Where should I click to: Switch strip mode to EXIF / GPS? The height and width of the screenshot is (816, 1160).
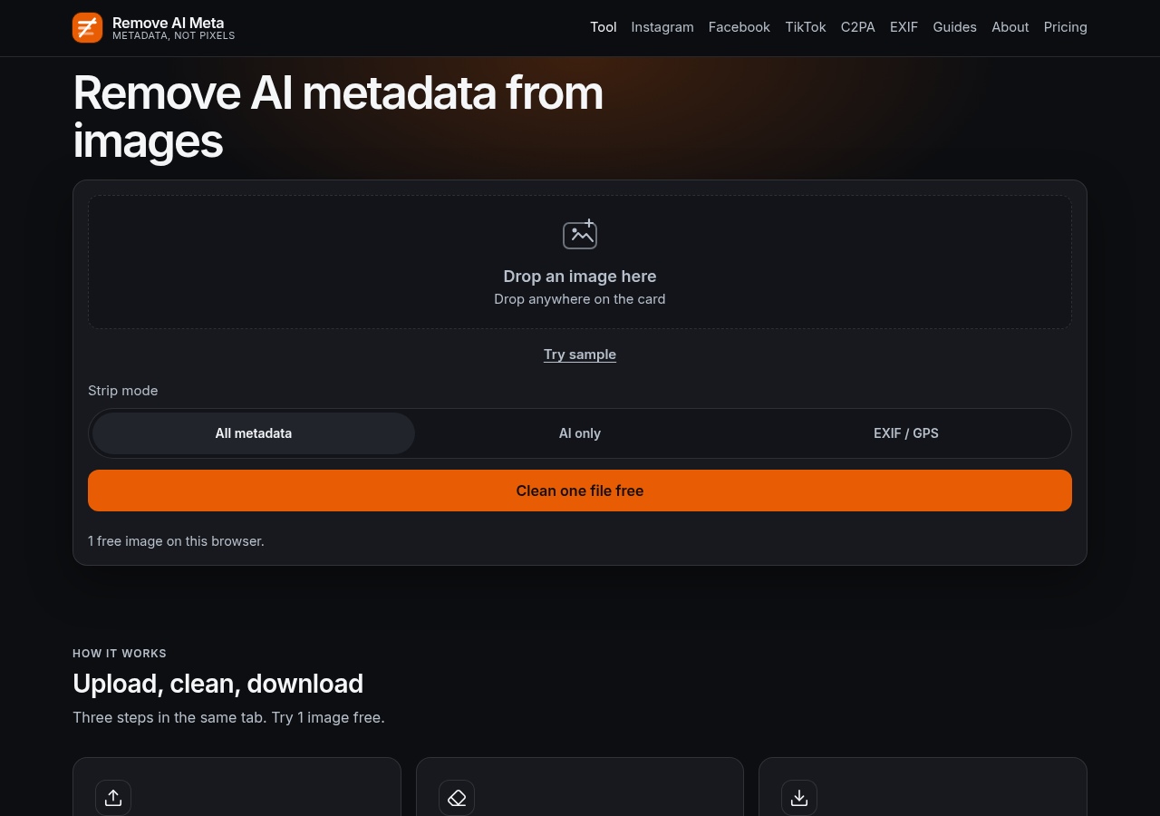coord(906,433)
